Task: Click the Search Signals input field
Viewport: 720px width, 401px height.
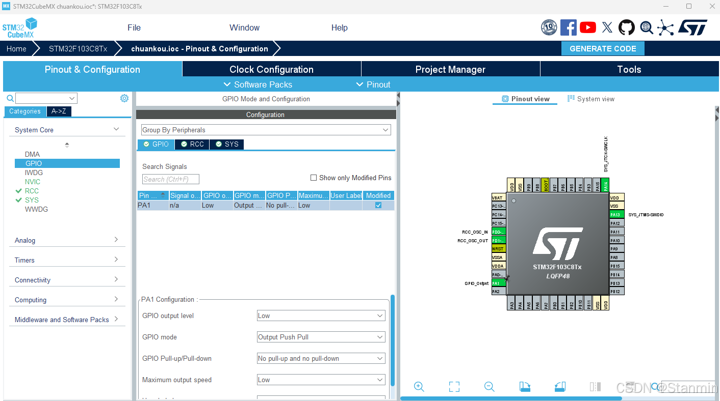Action: click(x=171, y=179)
